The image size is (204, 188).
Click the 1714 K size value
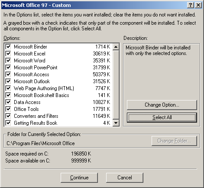point(103,47)
